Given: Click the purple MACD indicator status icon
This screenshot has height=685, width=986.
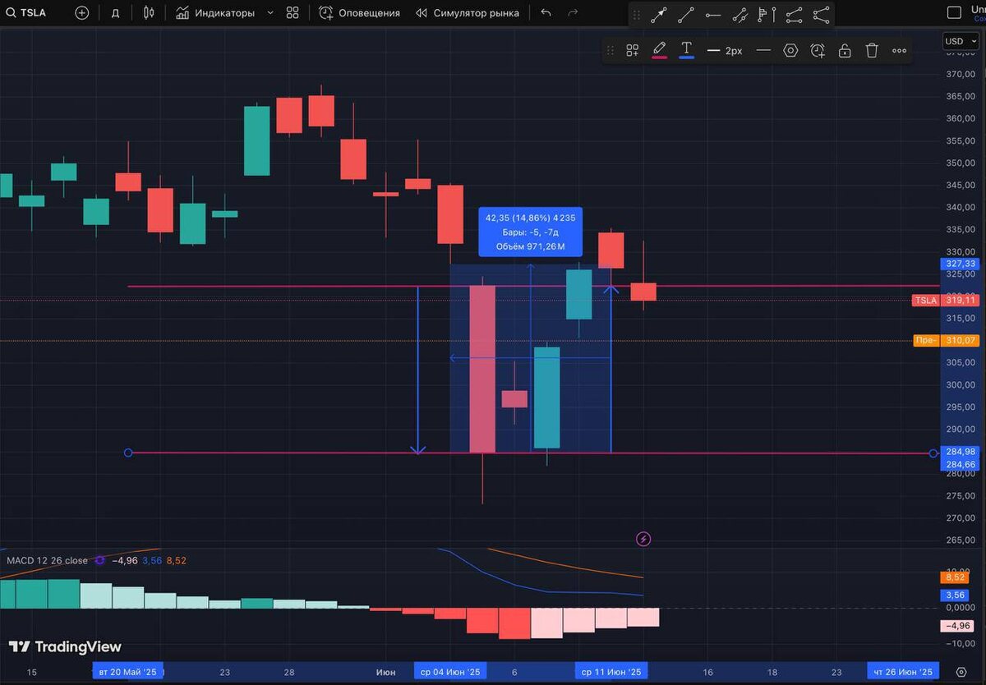Looking at the screenshot, I should tap(100, 560).
